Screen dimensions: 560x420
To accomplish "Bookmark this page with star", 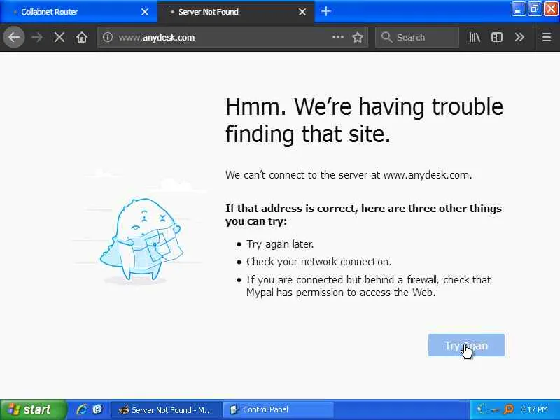I will point(358,37).
